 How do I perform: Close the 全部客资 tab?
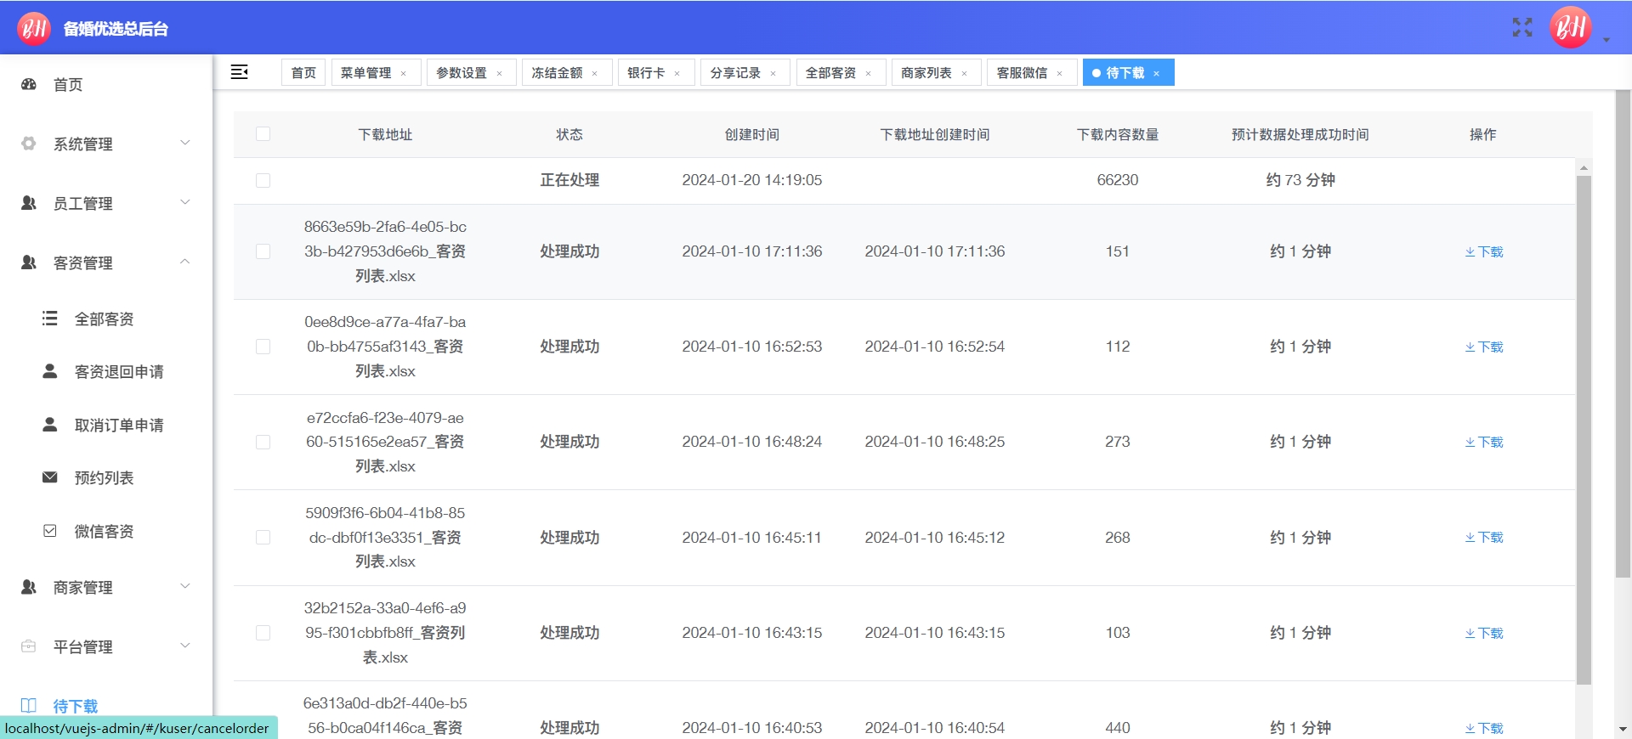point(869,73)
